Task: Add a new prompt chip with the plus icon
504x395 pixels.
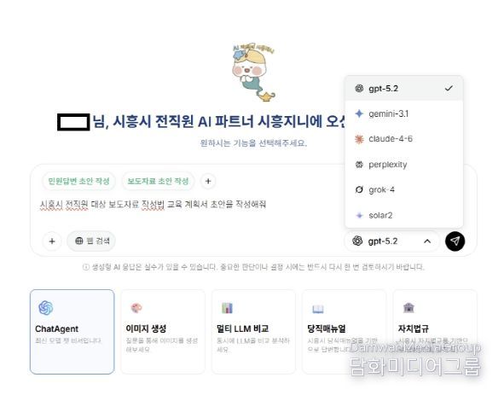Action: pos(208,181)
